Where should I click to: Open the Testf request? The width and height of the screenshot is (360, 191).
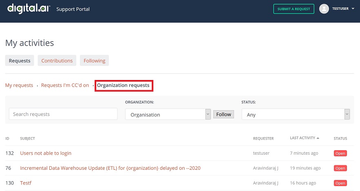(x=26, y=183)
